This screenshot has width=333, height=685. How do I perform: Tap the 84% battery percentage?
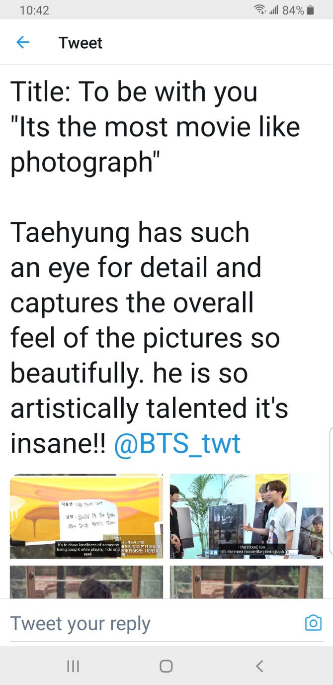293,10
